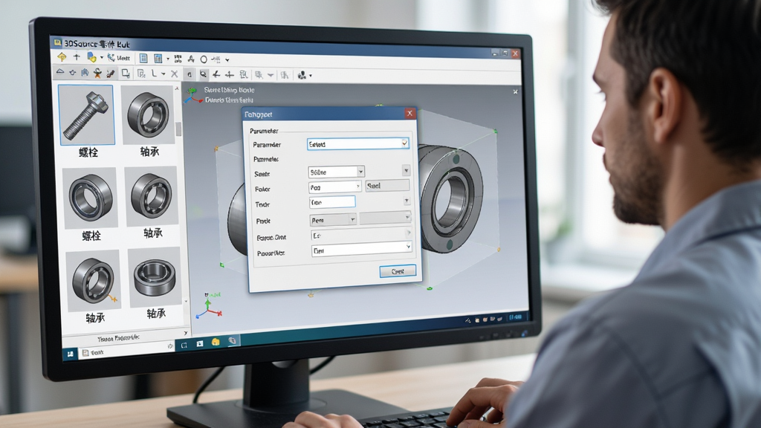
Task: Click the Task View icon on the taskbar
Action: click(x=184, y=346)
